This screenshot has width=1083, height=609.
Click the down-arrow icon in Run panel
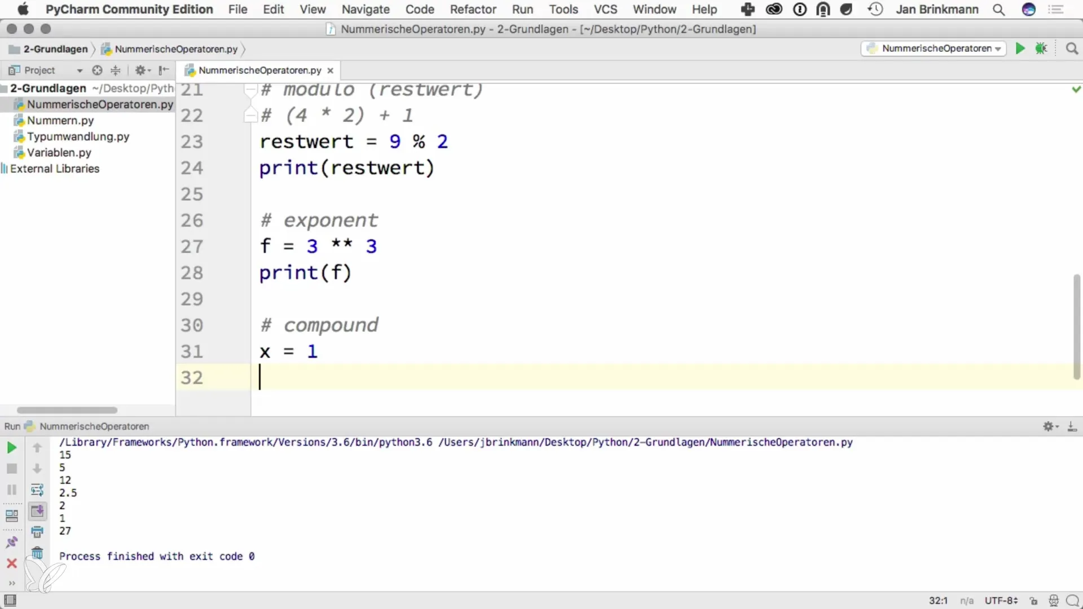(37, 469)
